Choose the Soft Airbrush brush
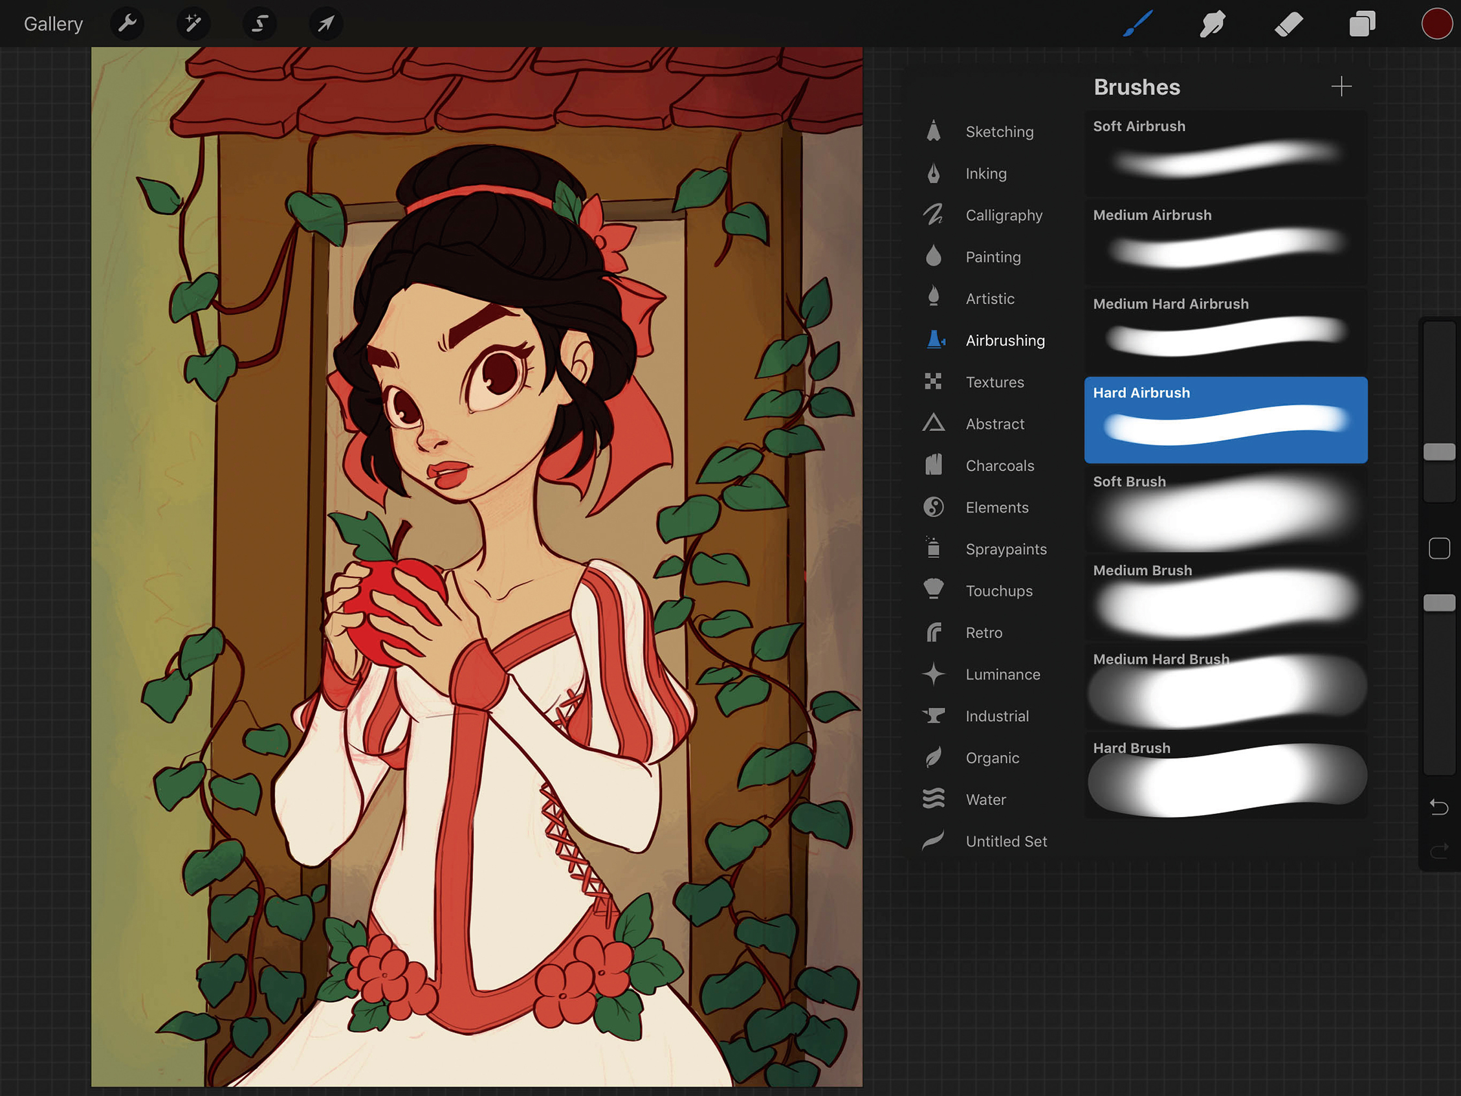1461x1096 pixels. point(1226,153)
